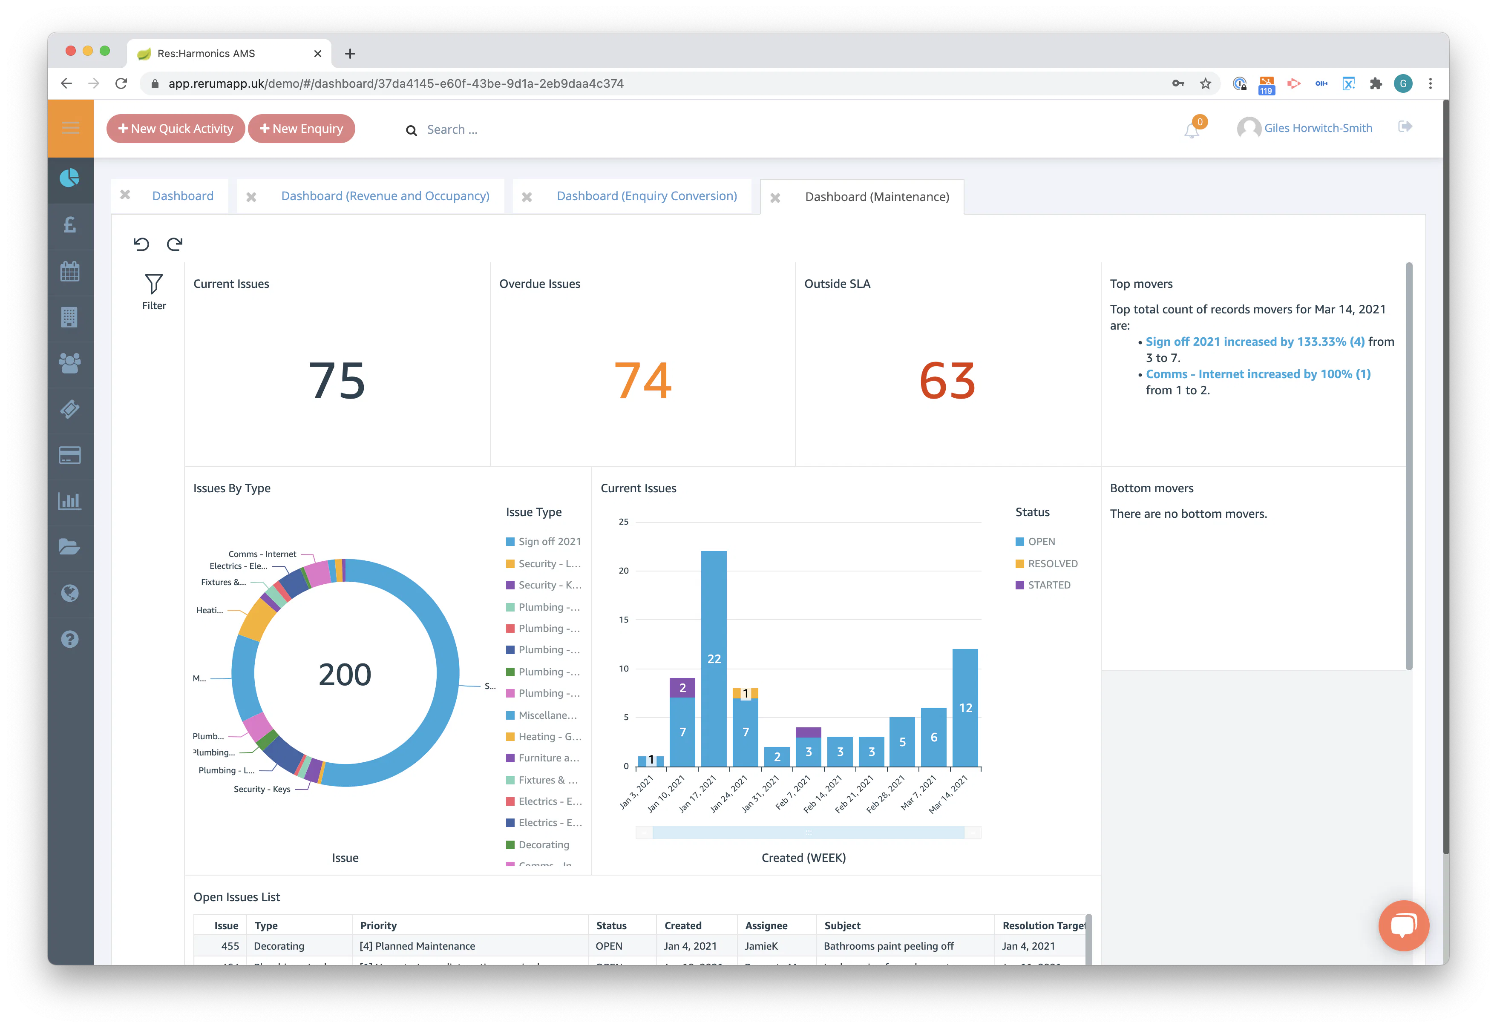This screenshot has height=1028, width=1497.
Task: Open Giles Horwitch-Smith user menu
Action: point(1317,128)
